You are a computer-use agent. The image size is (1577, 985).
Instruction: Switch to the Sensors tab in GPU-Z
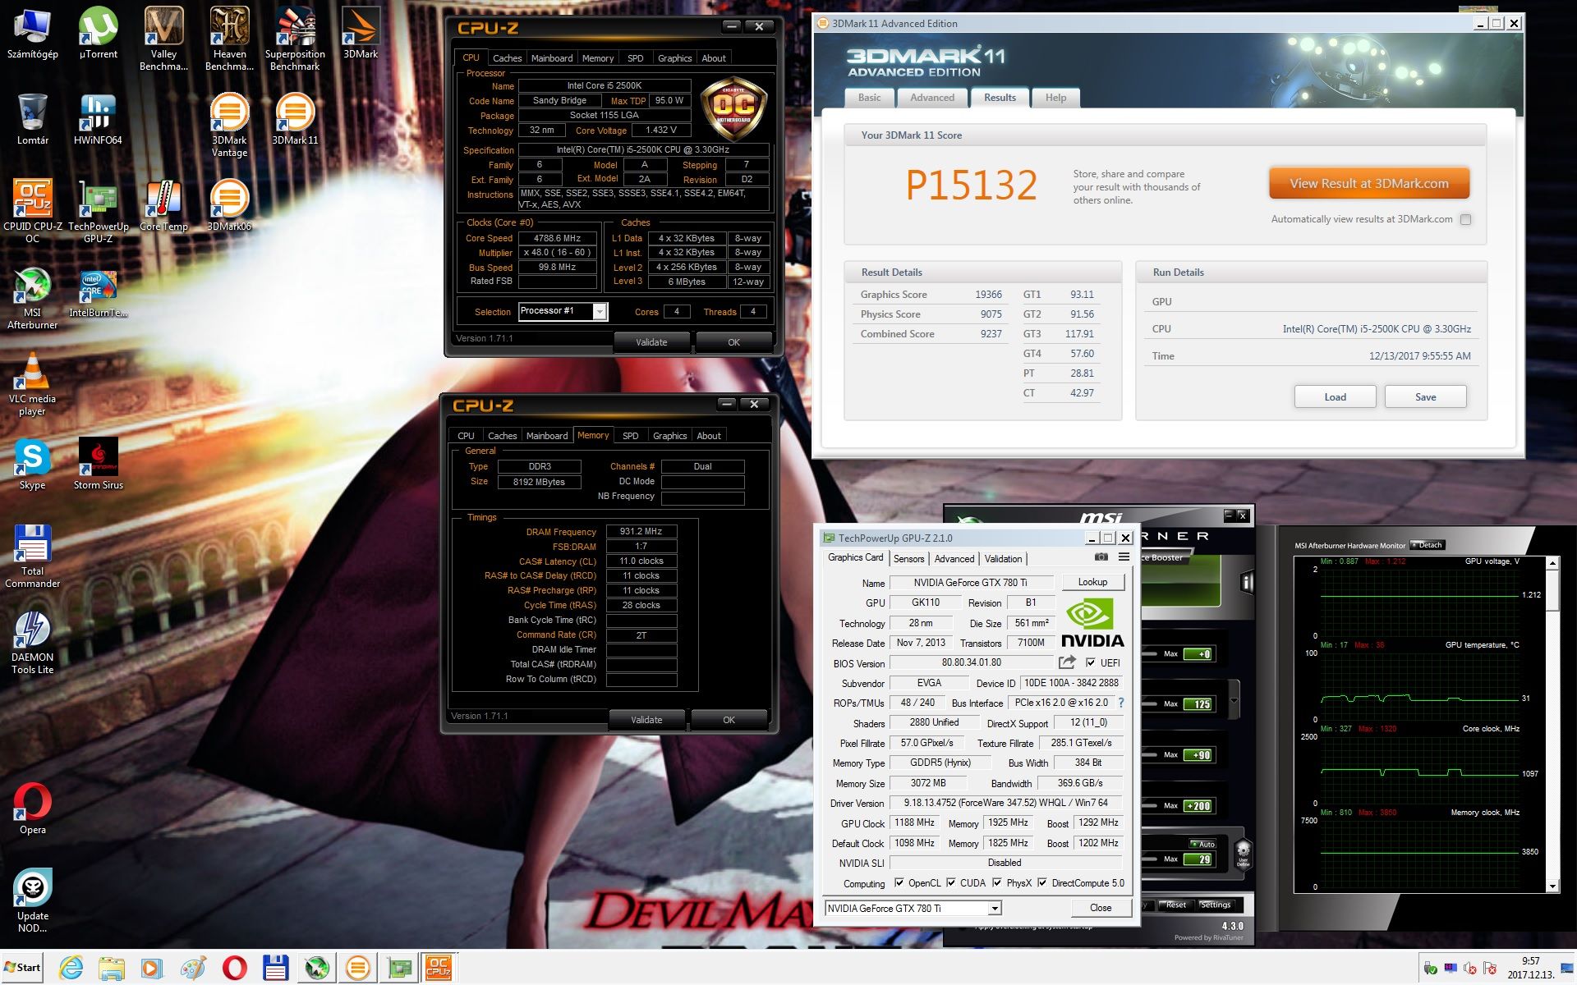(908, 559)
